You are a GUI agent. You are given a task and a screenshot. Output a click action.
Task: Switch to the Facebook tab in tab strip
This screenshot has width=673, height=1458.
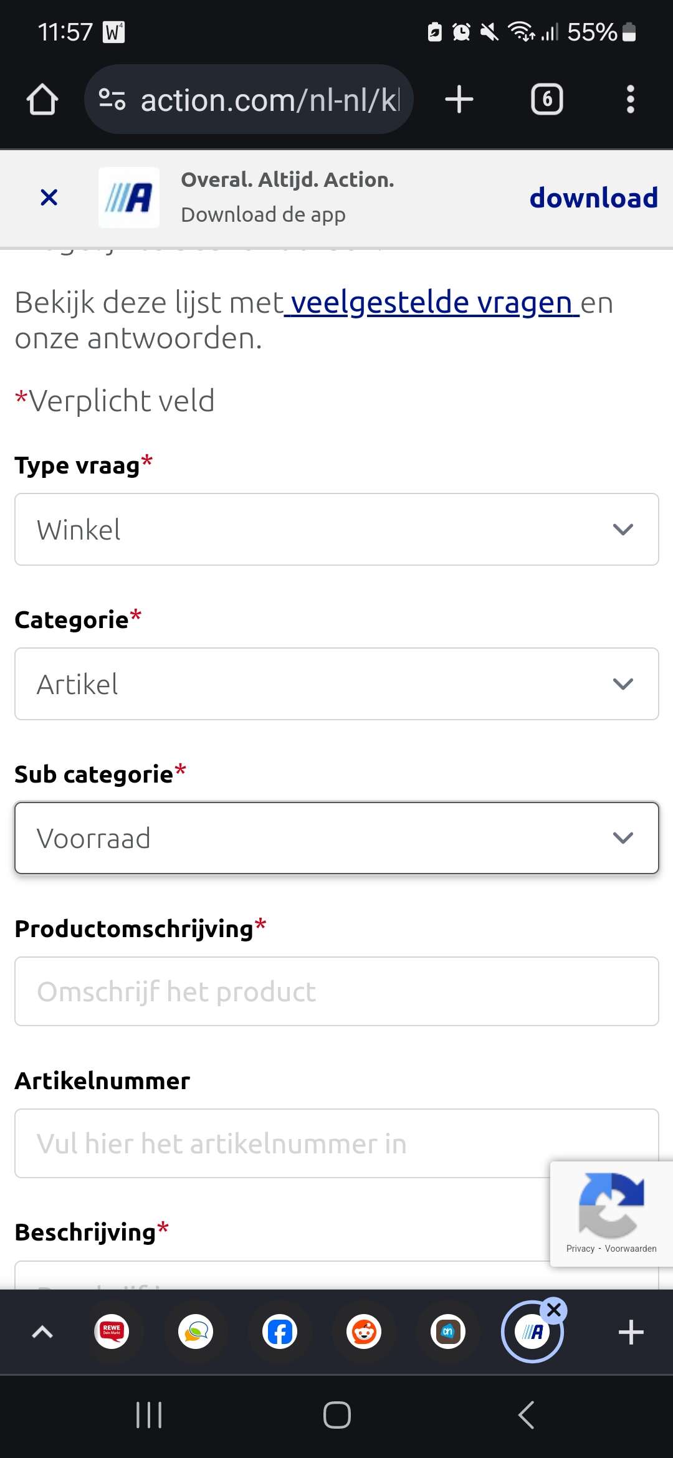(280, 1332)
